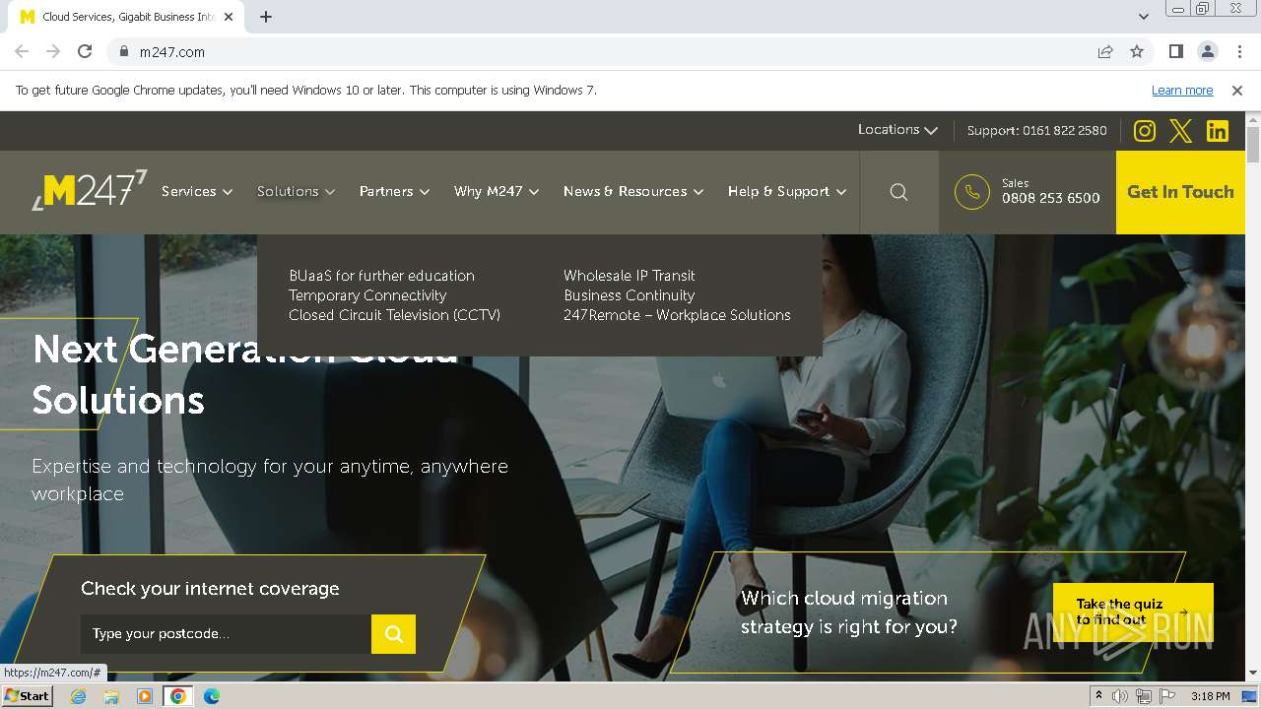Collapse the Solutions menu
This screenshot has width=1261, height=709.
[x=296, y=191]
